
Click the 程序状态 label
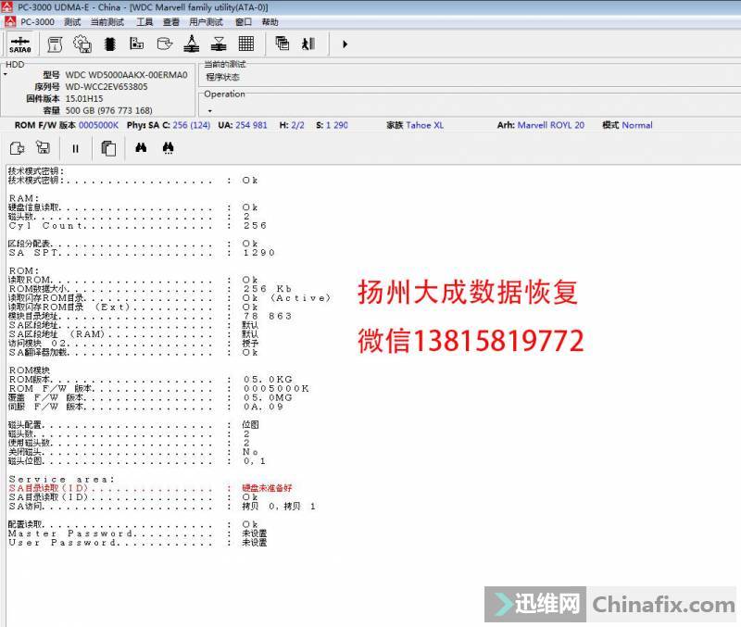(x=222, y=77)
